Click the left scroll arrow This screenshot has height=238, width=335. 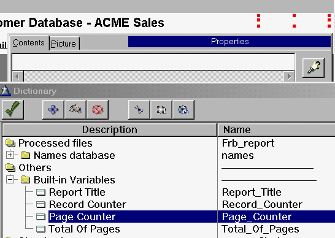pyautogui.click(x=18, y=76)
